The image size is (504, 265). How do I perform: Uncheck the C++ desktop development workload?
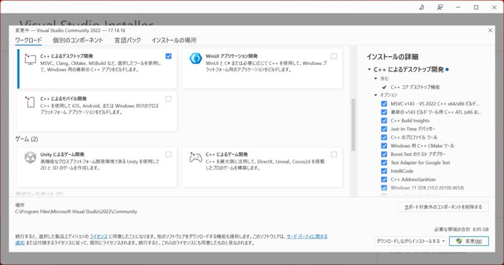pos(168,56)
